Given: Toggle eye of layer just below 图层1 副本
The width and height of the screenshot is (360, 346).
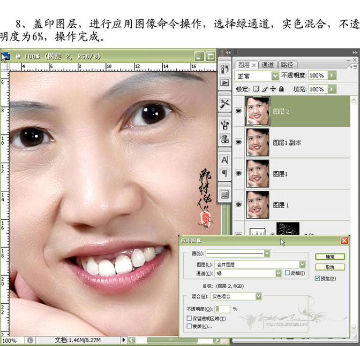Looking at the screenshot, I should click(238, 173).
